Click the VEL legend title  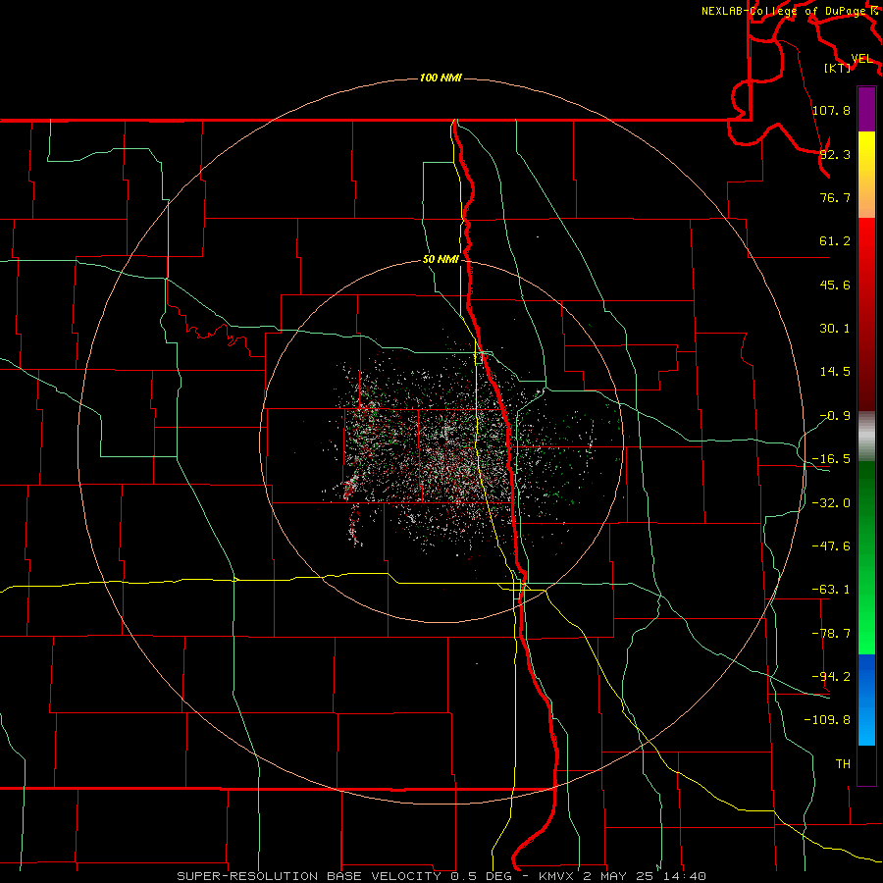pos(862,59)
